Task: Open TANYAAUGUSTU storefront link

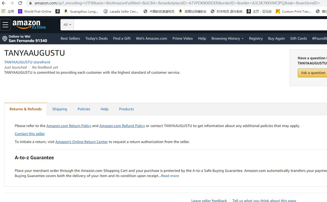Action: pyautogui.click(x=27, y=62)
